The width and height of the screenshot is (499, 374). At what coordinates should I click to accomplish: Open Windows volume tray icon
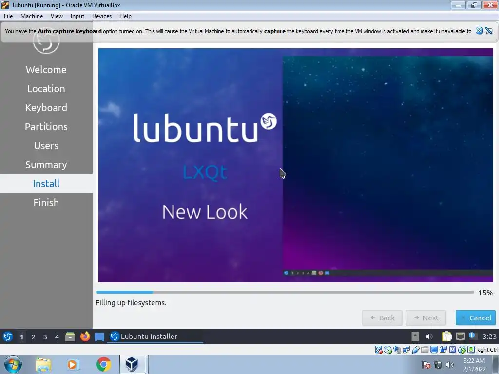click(x=450, y=365)
